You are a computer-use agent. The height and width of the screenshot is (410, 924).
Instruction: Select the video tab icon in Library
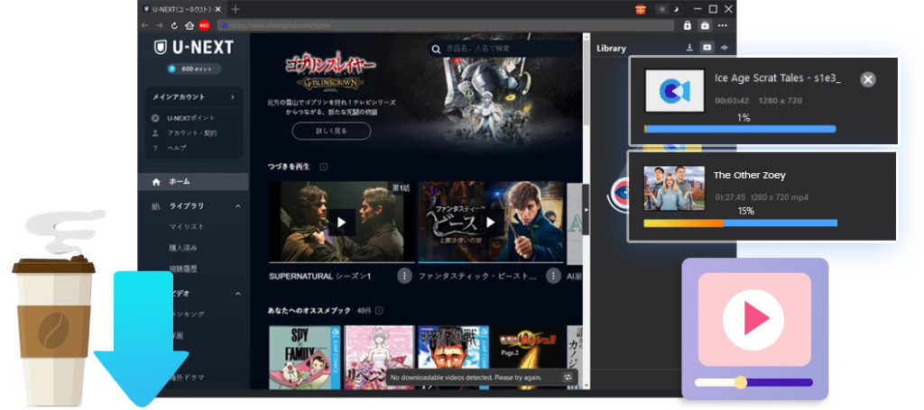click(x=707, y=48)
